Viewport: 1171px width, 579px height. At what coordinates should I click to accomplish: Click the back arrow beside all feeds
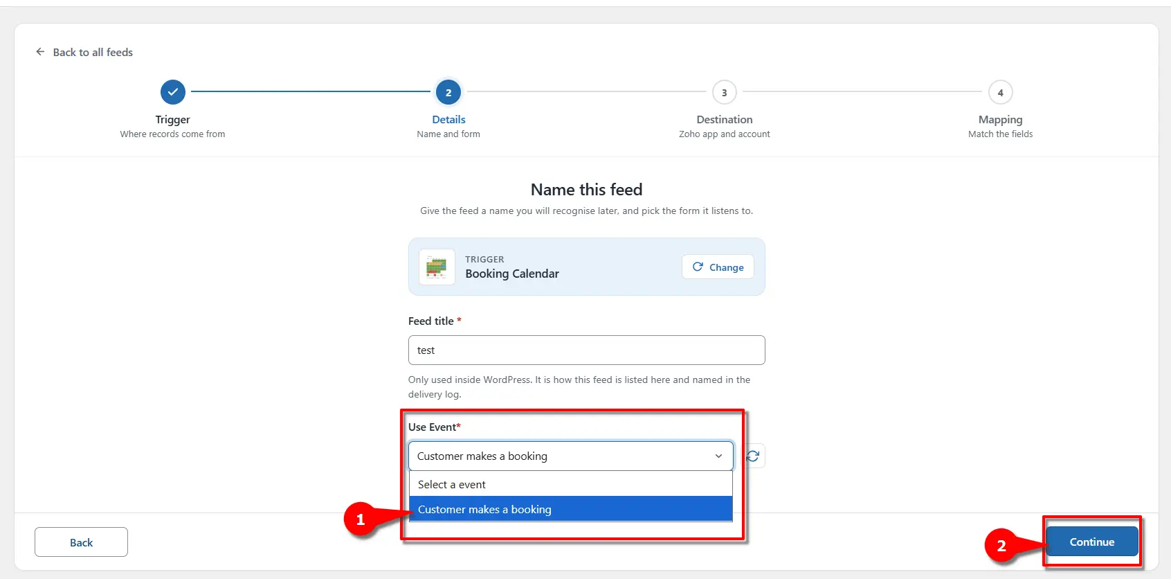point(40,52)
